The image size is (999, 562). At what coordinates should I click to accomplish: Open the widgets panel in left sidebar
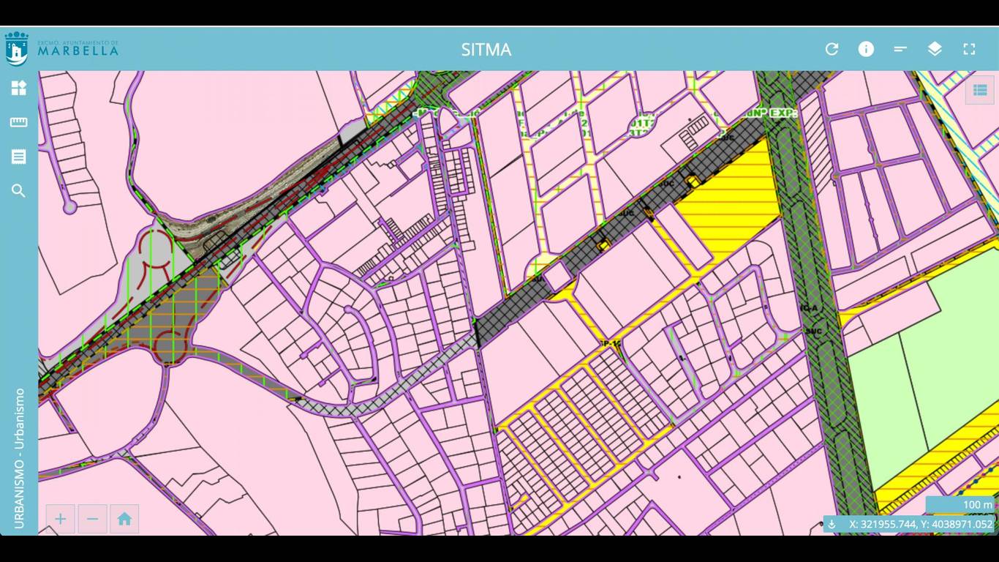[18, 89]
